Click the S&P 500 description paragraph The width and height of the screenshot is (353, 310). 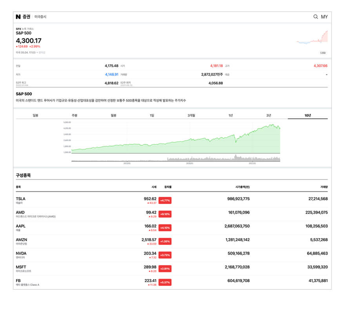click(101, 101)
